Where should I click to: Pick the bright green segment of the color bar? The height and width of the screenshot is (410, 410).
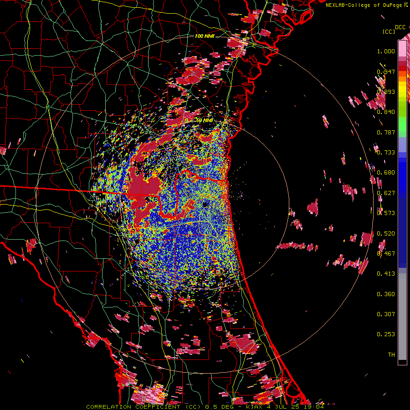[x=402, y=124]
